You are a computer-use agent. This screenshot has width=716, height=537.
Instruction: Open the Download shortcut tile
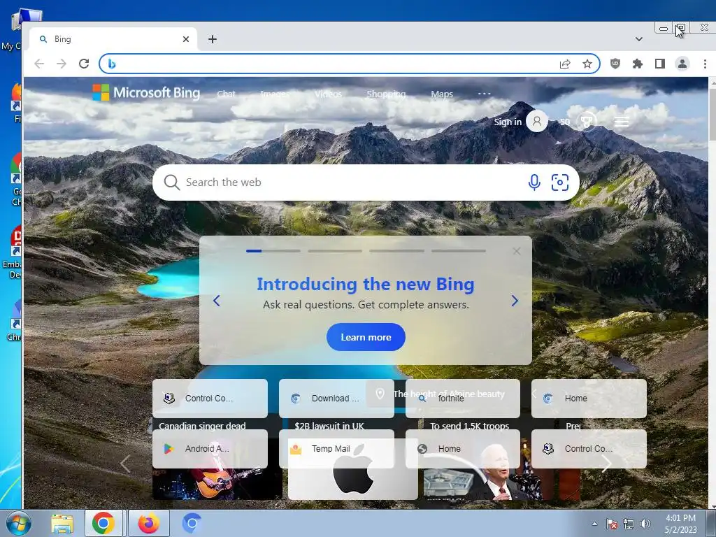pos(336,398)
